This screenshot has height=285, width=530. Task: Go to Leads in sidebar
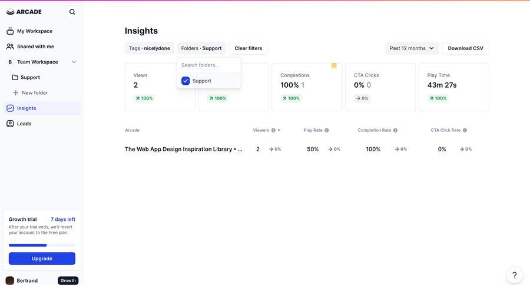[24, 124]
